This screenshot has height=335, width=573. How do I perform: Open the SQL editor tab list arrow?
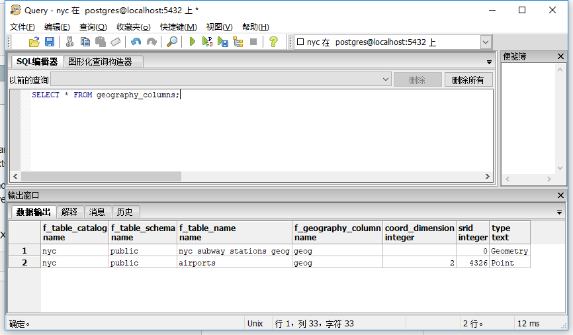[489, 62]
